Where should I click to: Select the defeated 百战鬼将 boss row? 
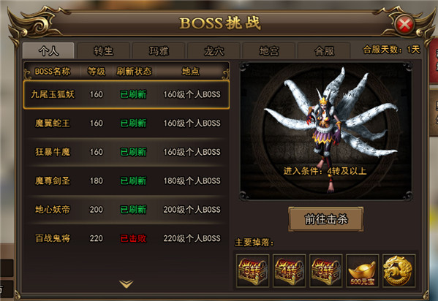(127, 238)
